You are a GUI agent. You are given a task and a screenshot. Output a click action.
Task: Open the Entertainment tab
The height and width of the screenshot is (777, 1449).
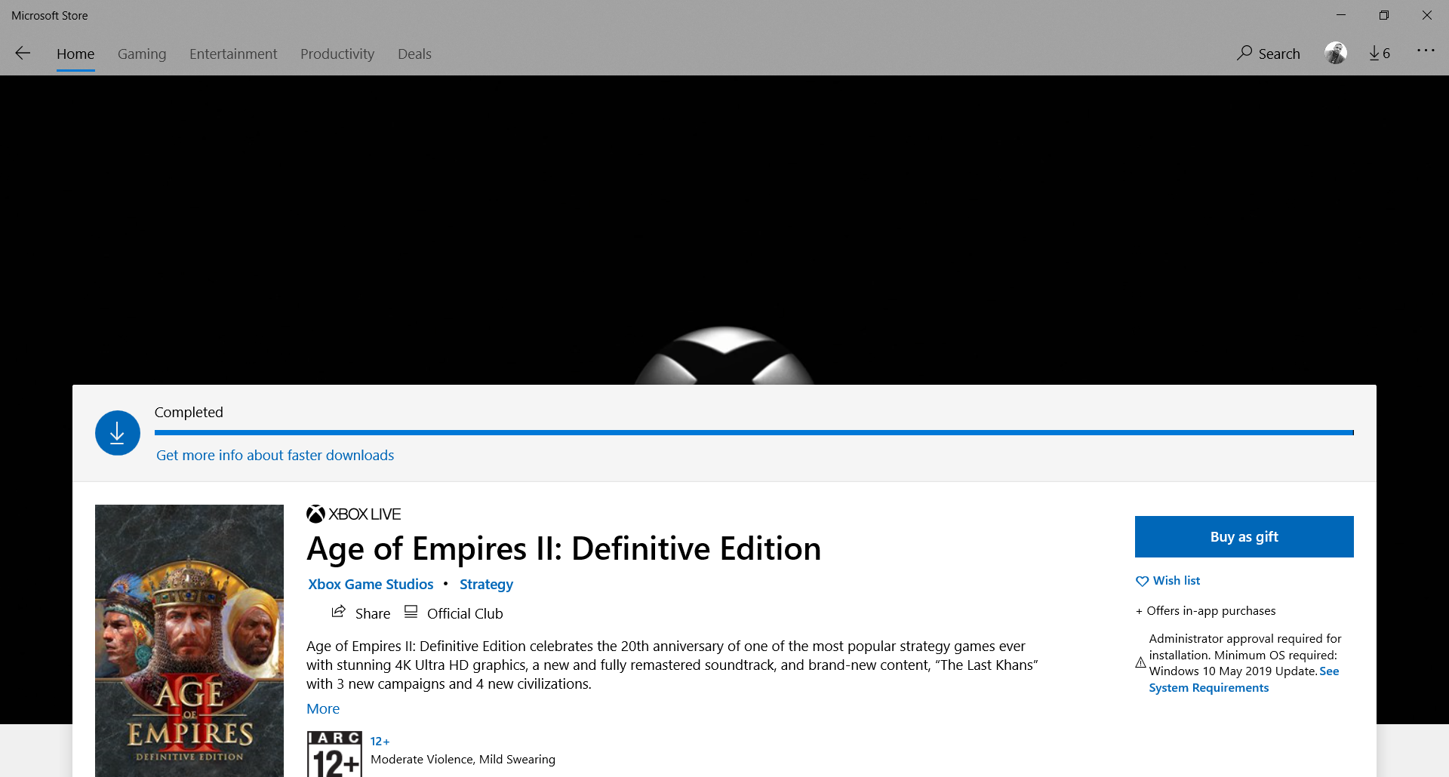tap(233, 54)
